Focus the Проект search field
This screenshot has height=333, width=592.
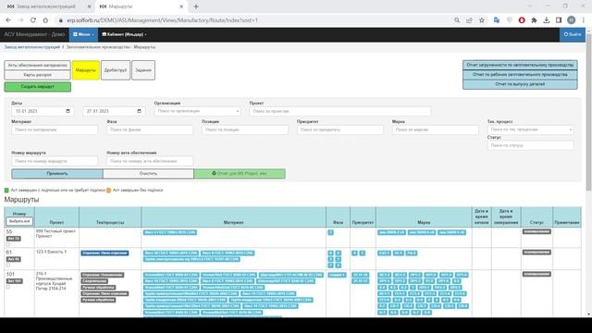click(340, 111)
